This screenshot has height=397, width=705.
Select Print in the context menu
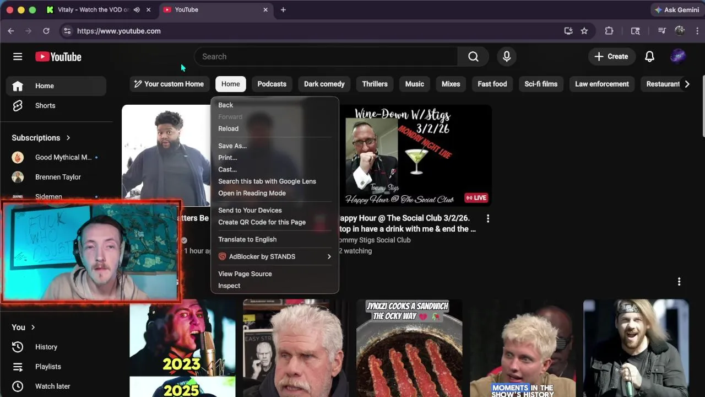[x=275, y=158]
